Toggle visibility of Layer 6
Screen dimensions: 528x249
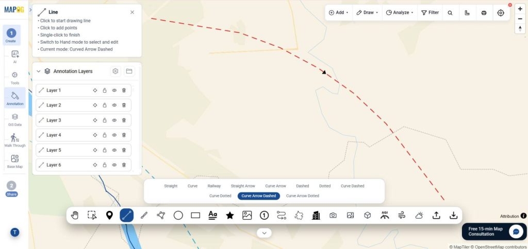(114, 165)
